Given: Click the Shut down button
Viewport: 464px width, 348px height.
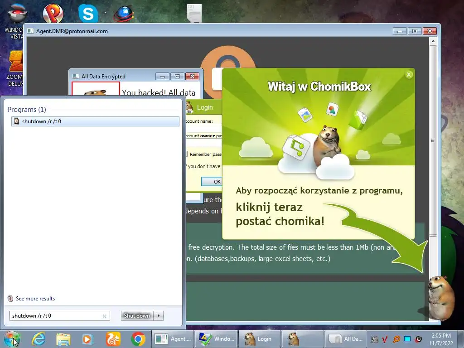Looking at the screenshot, I should (137, 316).
